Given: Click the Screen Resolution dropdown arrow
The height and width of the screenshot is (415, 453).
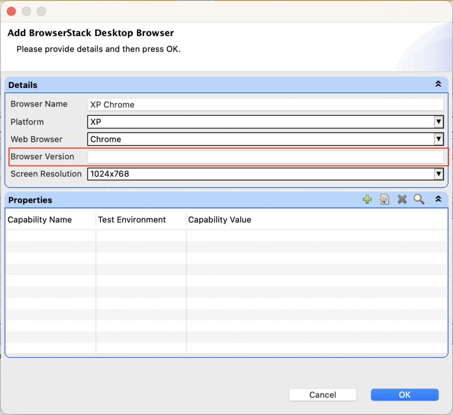Looking at the screenshot, I should click(439, 174).
